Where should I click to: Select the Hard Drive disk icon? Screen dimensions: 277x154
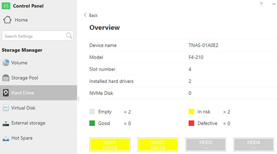[6, 93]
